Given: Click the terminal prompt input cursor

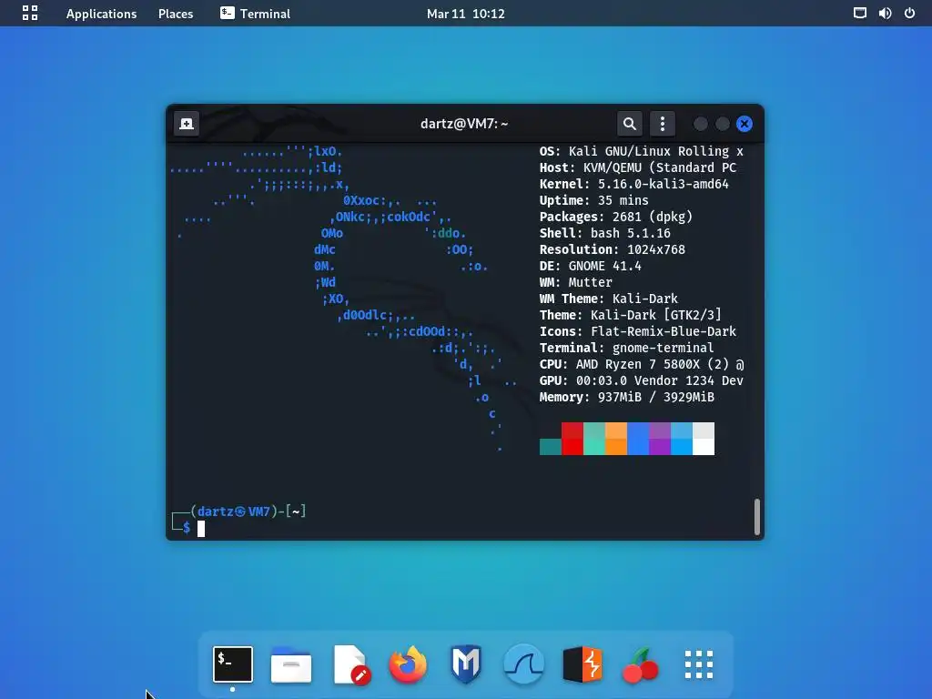Looking at the screenshot, I should [x=201, y=529].
